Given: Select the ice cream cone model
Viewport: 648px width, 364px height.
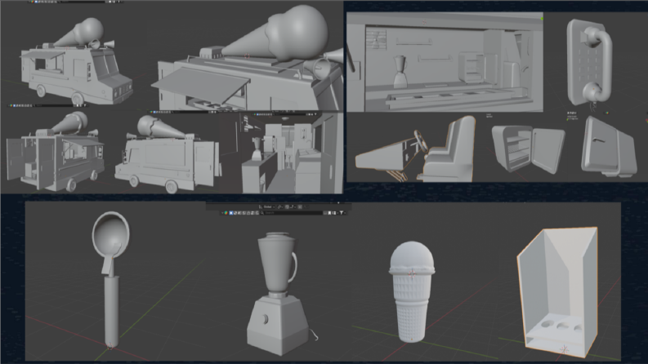Looking at the screenshot, I should pyautogui.click(x=412, y=292).
